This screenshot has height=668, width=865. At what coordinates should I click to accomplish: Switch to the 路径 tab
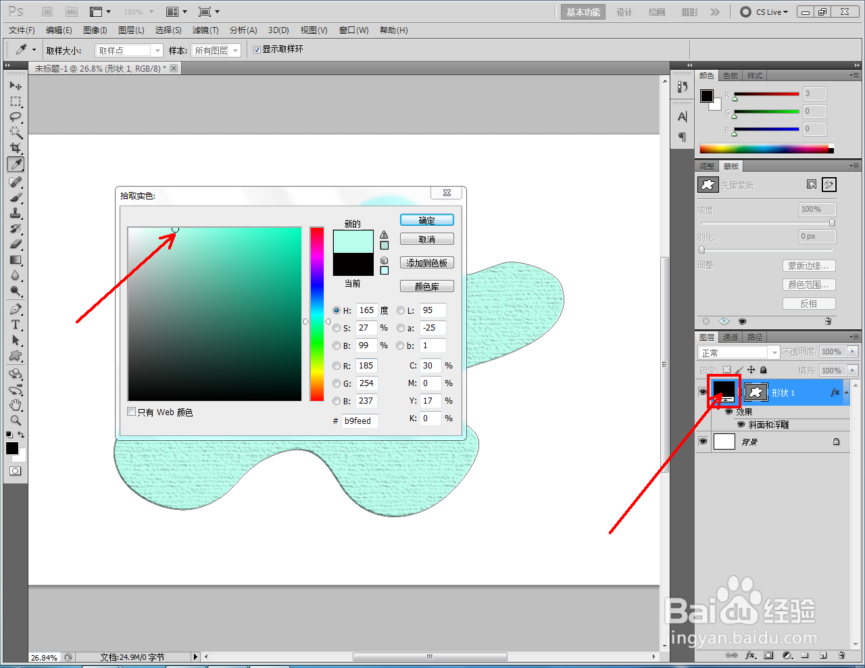coord(755,337)
